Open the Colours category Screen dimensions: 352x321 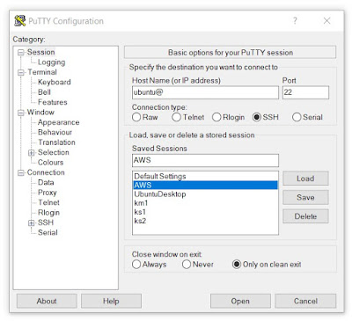coord(50,163)
